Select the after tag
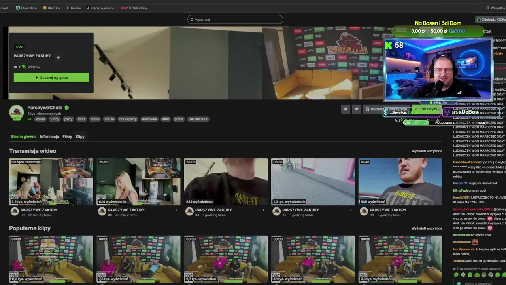The image size is (506, 285). pyautogui.click(x=165, y=119)
